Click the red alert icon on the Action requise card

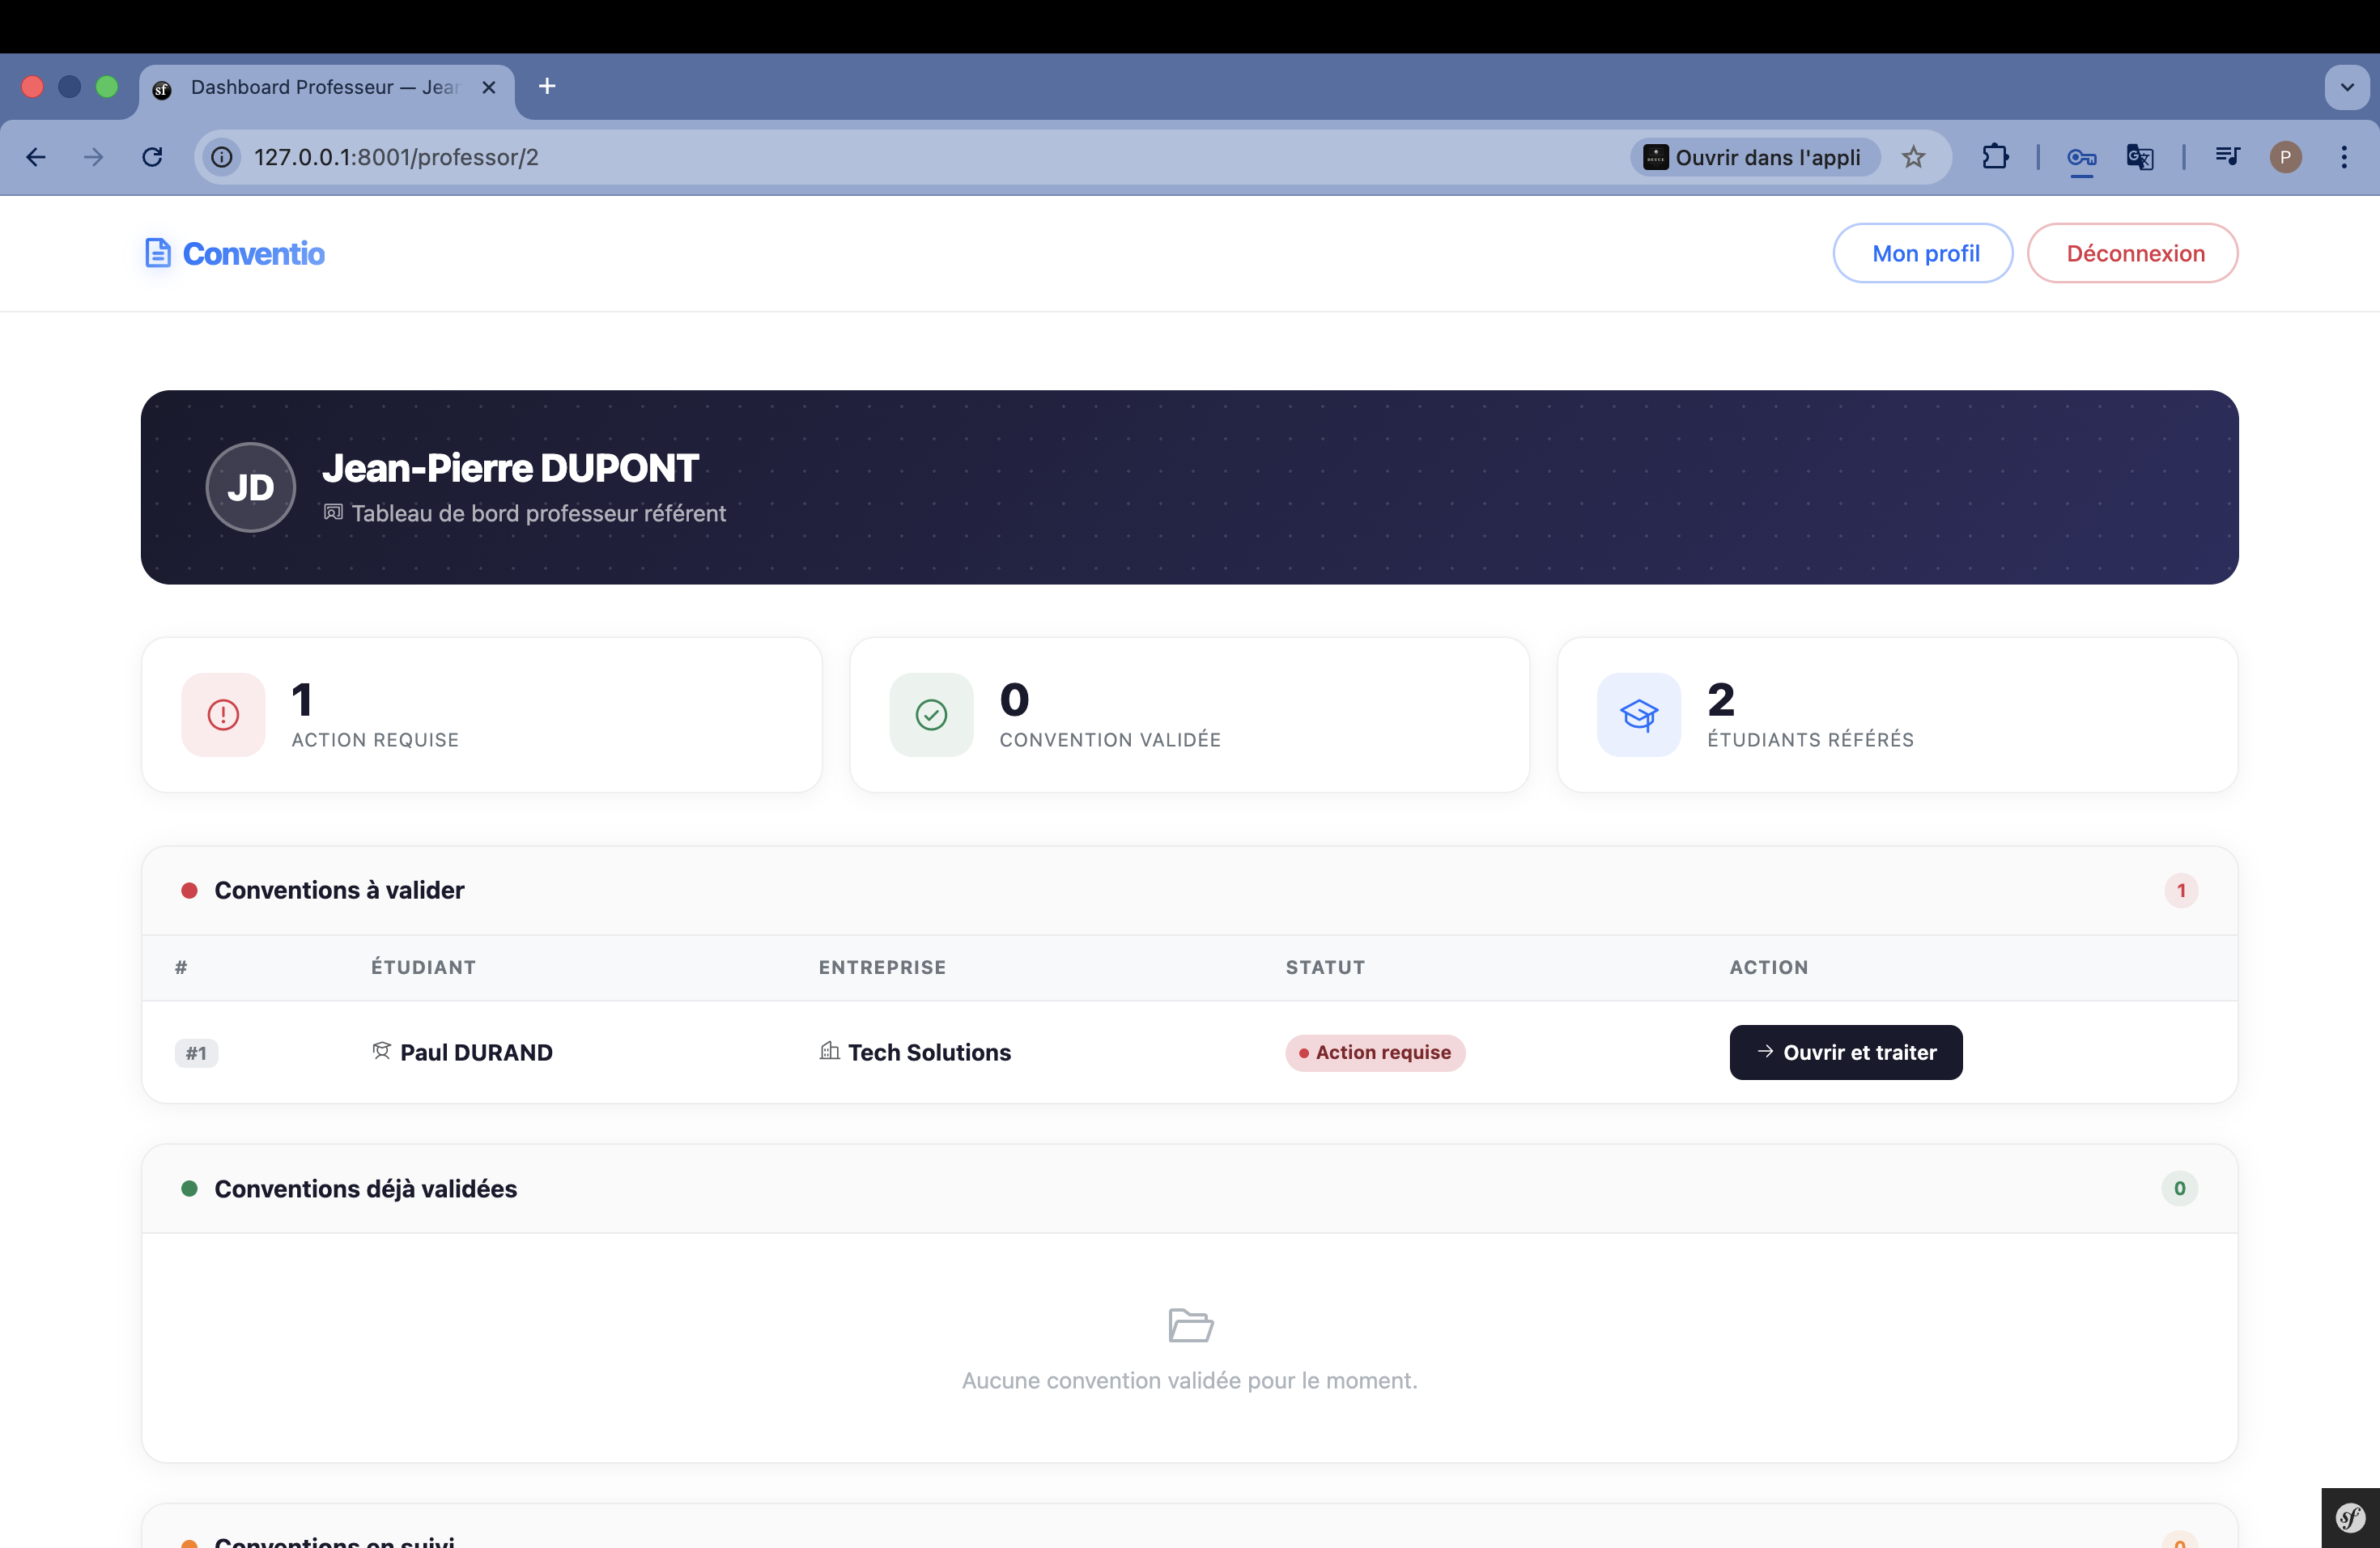click(x=222, y=714)
